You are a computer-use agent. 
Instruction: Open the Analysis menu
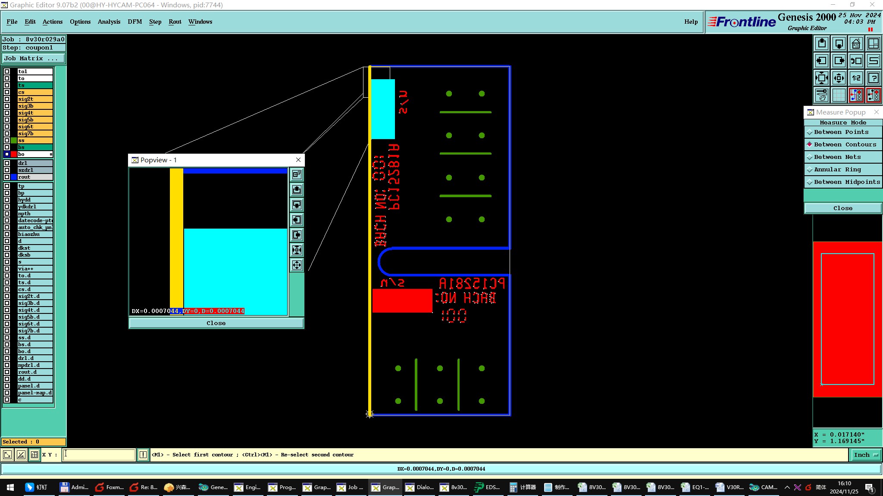click(x=109, y=22)
